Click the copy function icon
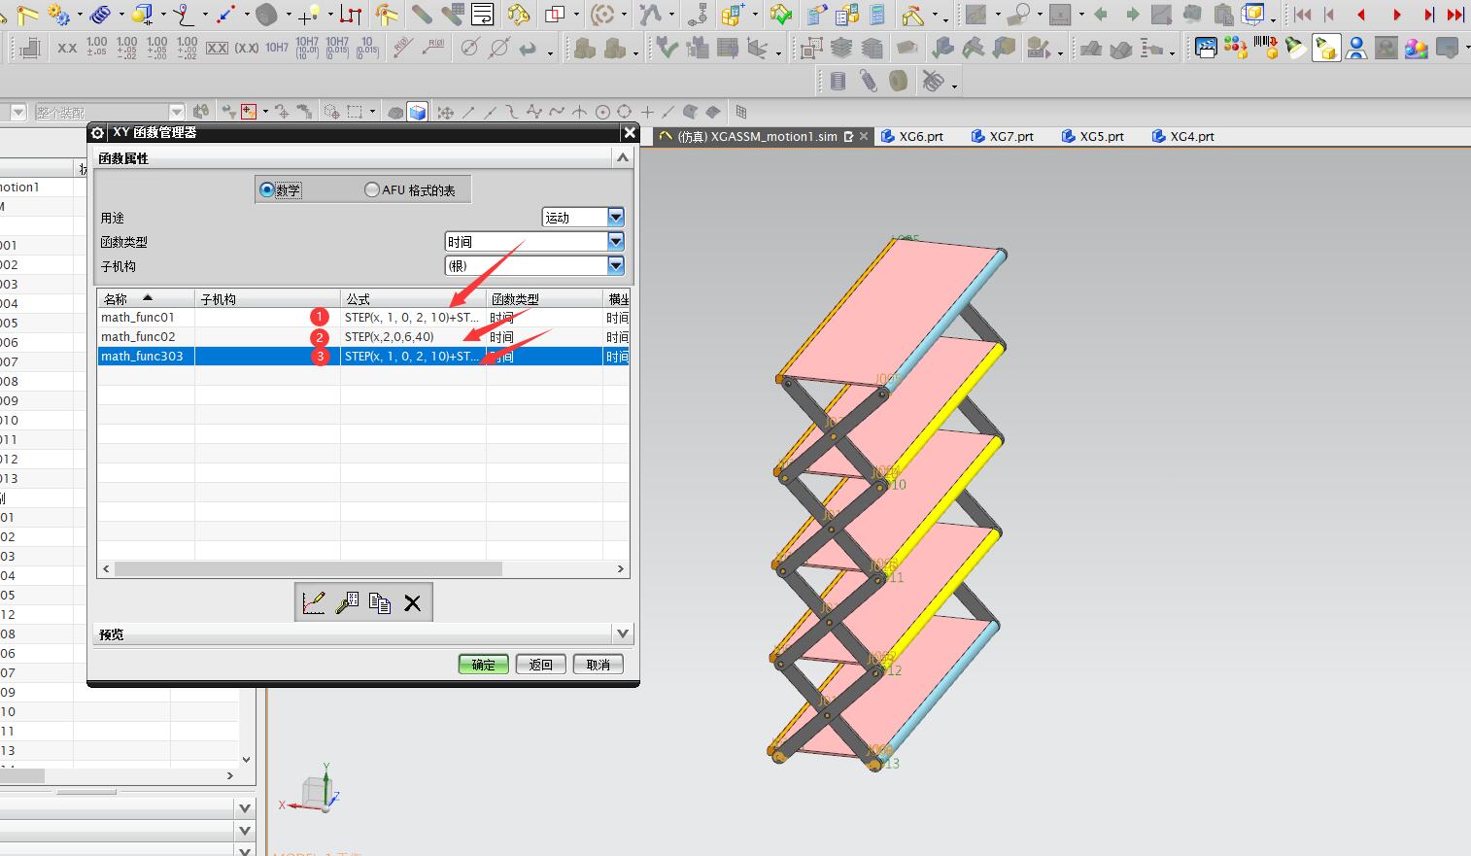 [x=380, y=603]
